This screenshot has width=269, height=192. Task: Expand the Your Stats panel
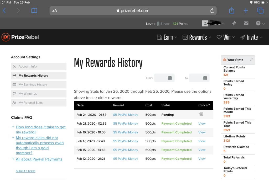click(x=251, y=60)
